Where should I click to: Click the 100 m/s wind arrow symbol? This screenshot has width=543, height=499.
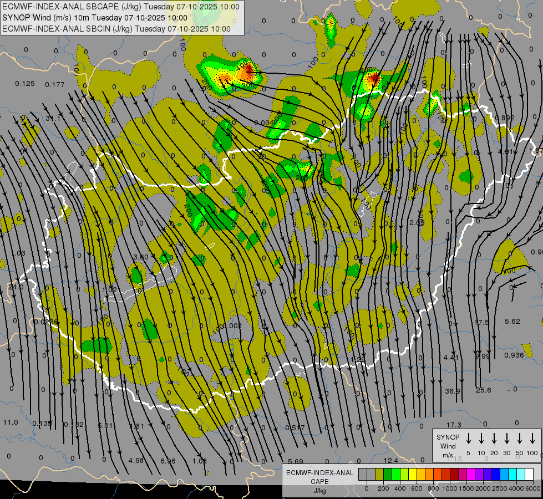532,439
